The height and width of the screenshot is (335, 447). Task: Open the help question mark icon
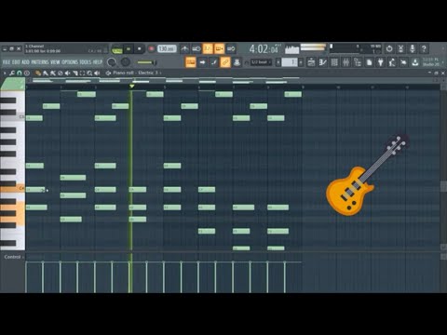coord(424,48)
